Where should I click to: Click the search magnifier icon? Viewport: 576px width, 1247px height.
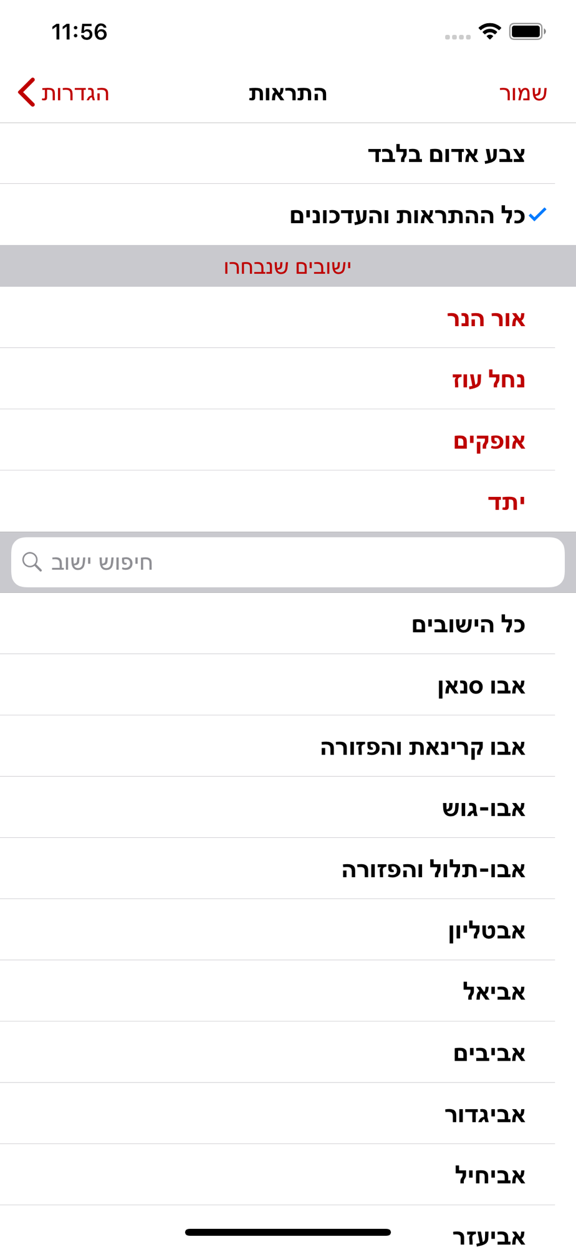point(32,562)
